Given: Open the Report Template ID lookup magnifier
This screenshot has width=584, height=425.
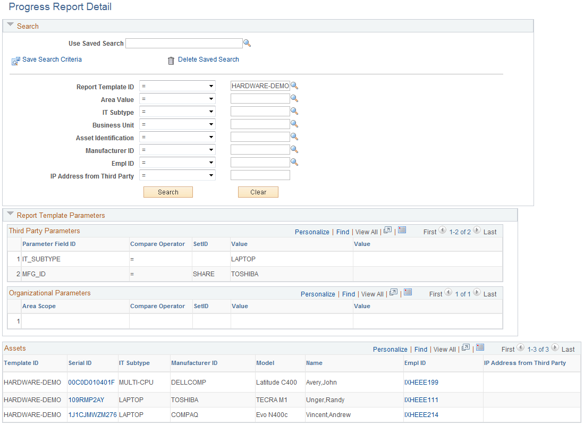Looking at the screenshot, I should click(x=294, y=85).
